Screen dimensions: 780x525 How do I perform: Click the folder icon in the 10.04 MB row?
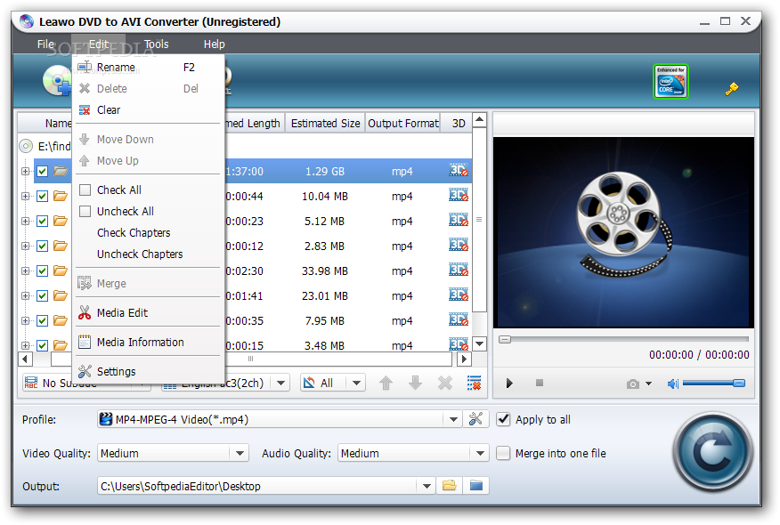61,196
